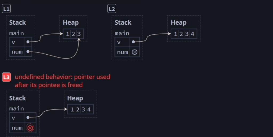Click the crossed-out num pointer in L2

tap(134, 52)
